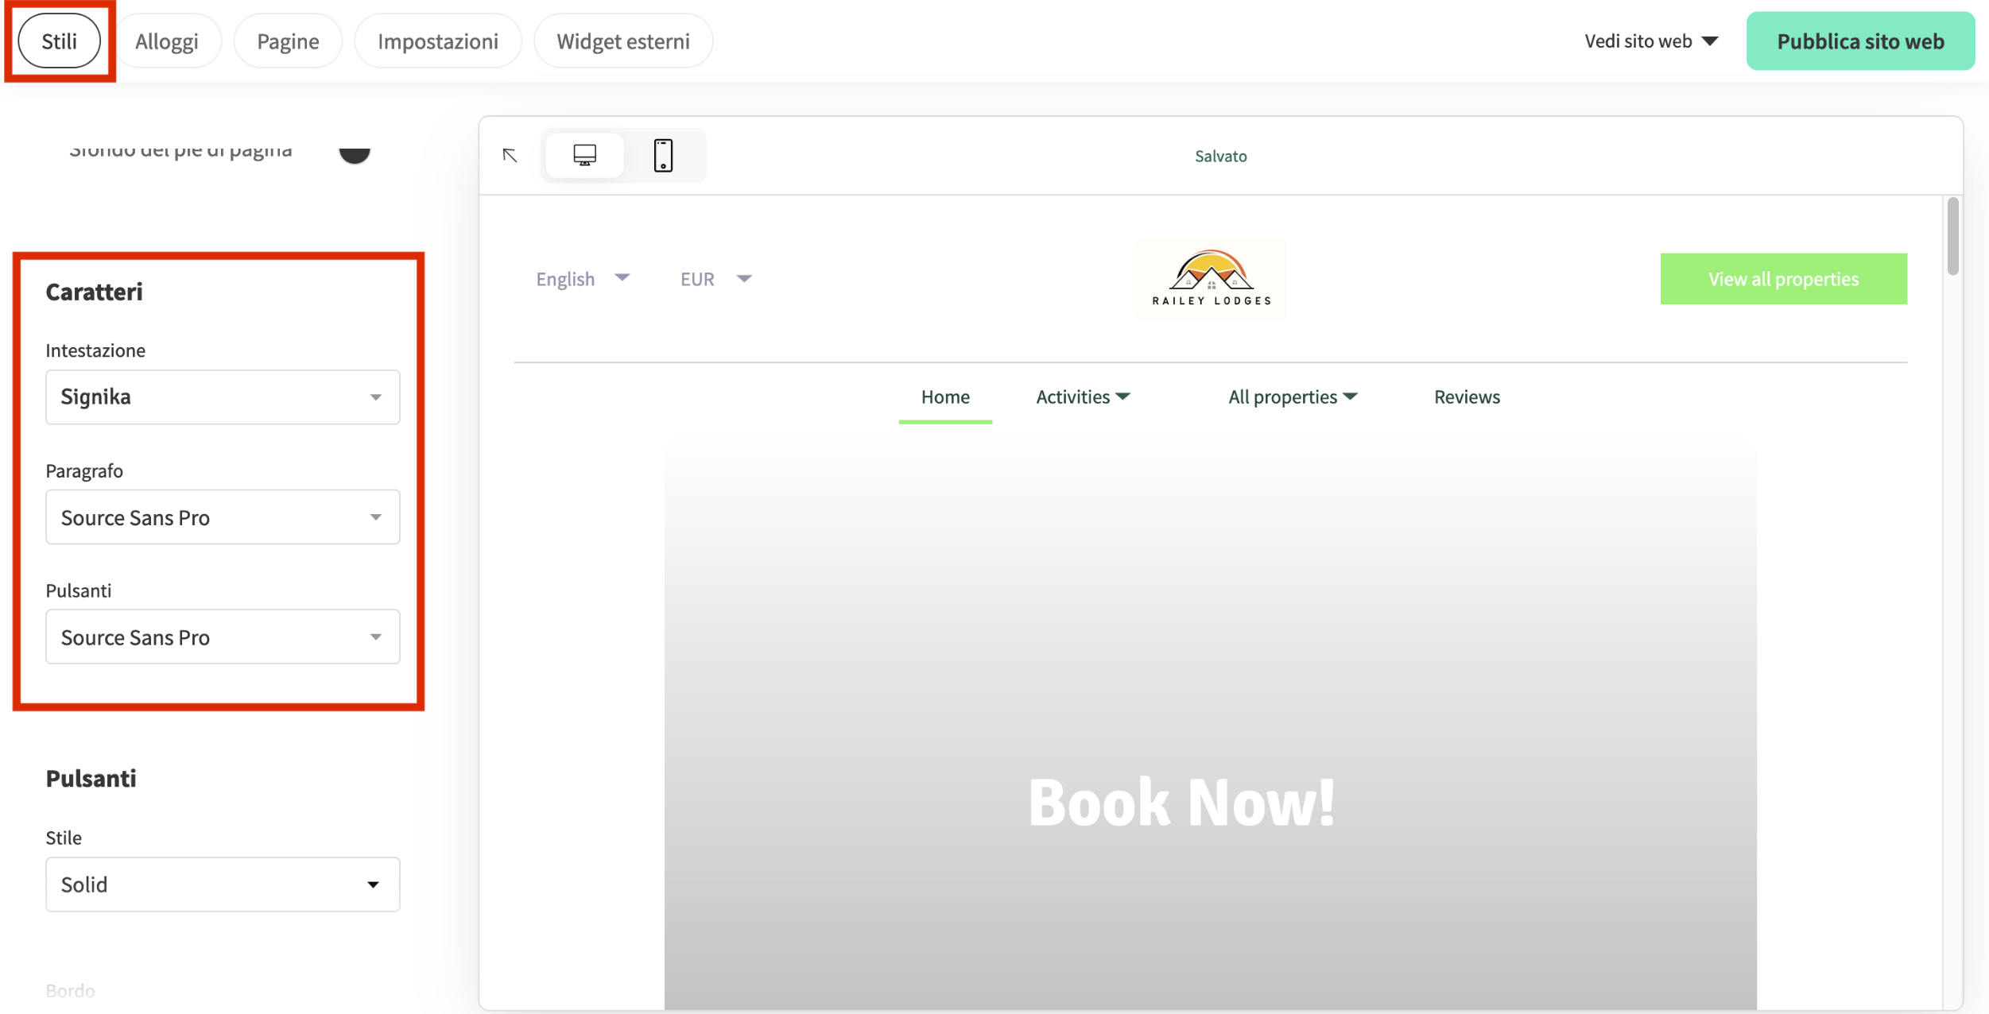Switch to the Alloggi tab

(168, 41)
